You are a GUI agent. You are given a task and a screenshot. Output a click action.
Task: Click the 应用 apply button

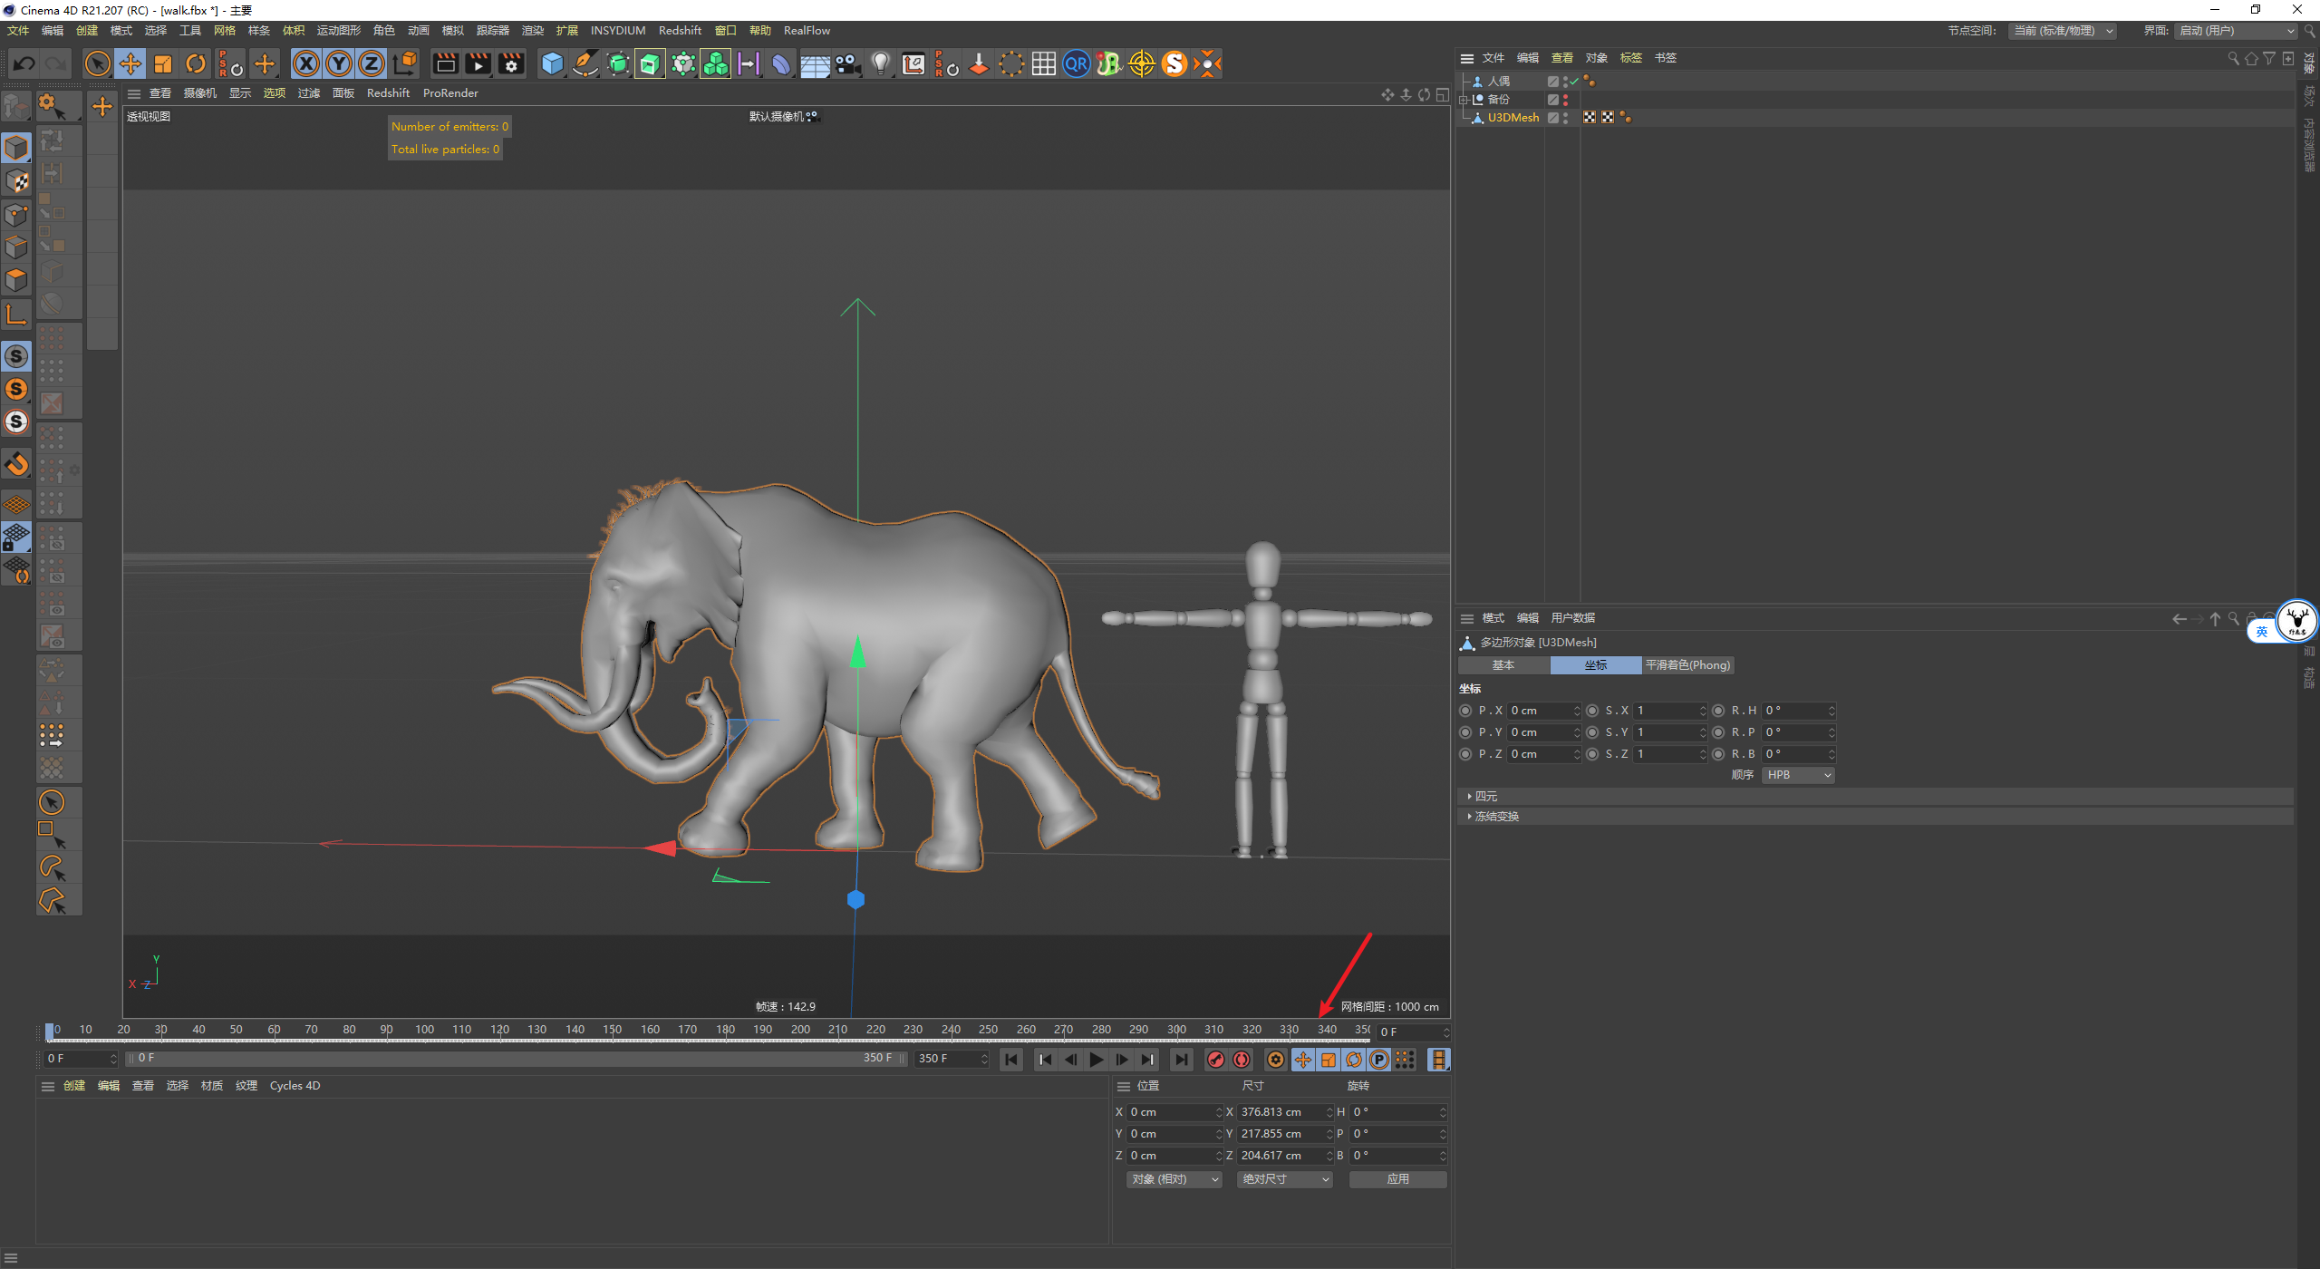(1397, 1179)
